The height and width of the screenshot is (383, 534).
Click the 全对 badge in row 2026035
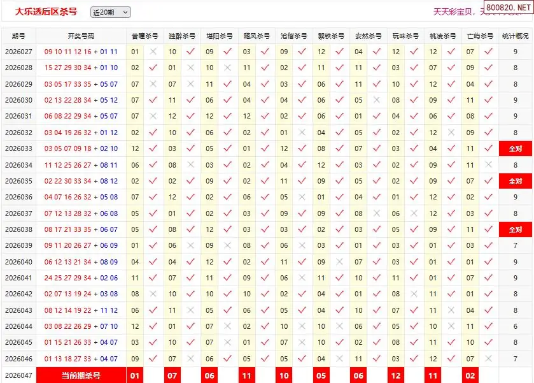[x=515, y=181]
